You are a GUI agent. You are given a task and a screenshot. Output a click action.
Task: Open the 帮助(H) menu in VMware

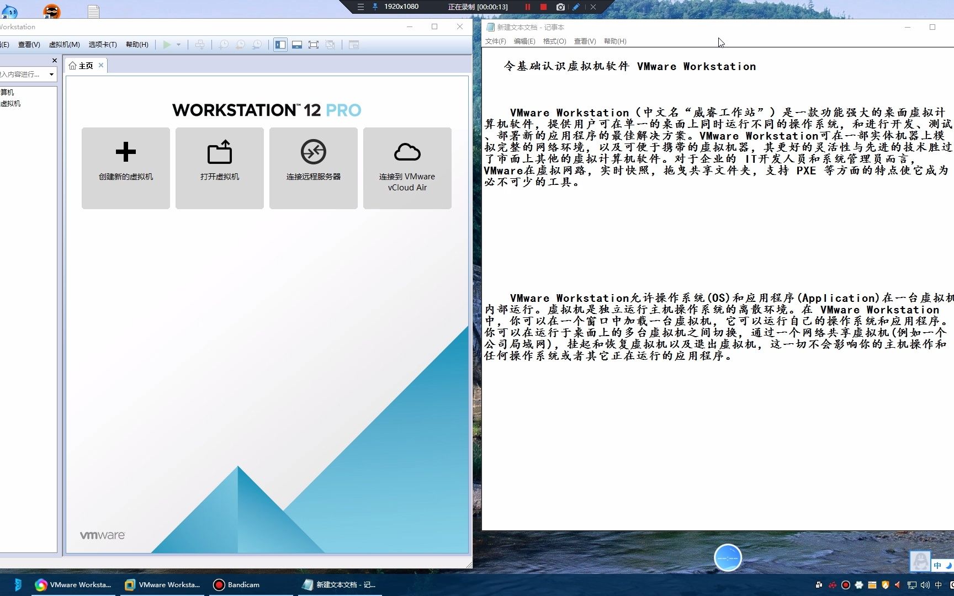coord(137,45)
